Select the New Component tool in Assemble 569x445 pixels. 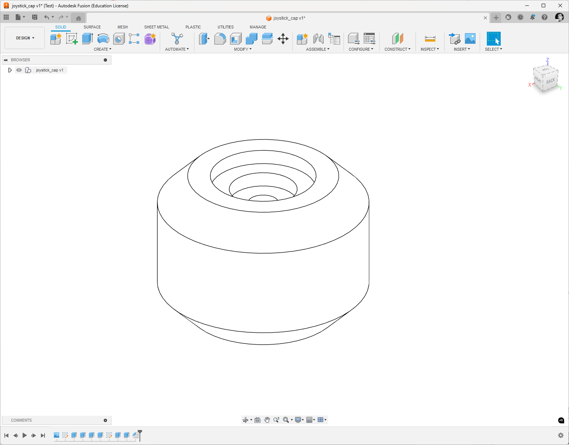tap(302, 39)
